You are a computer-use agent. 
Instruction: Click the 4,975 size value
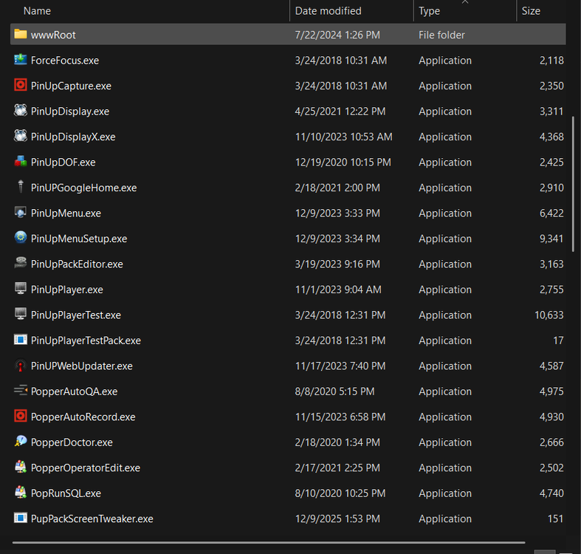point(551,391)
